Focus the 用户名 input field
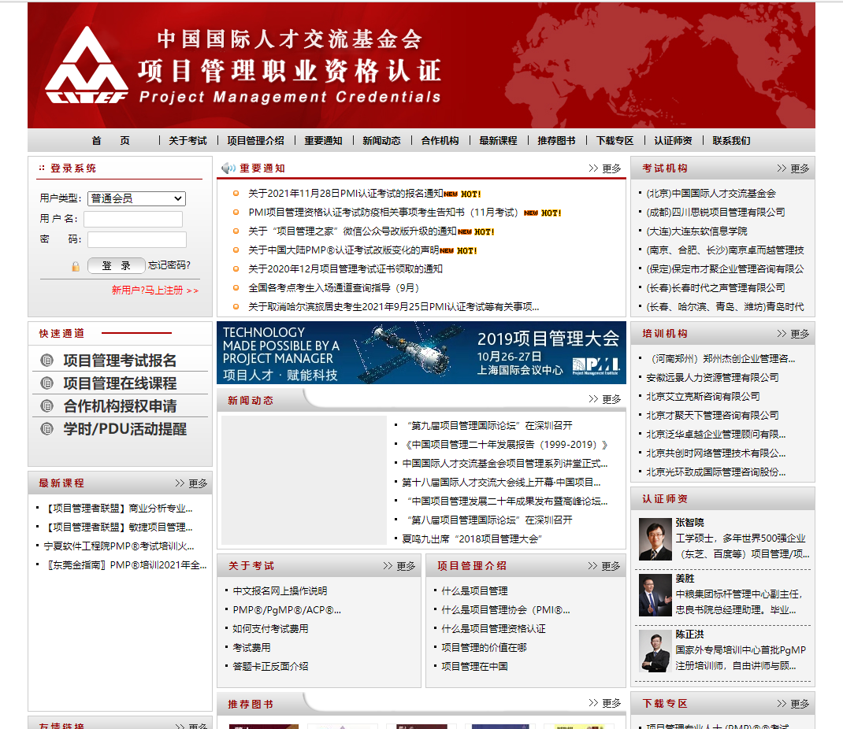The width and height of the screenshot is (843, 729). (133, 219)
